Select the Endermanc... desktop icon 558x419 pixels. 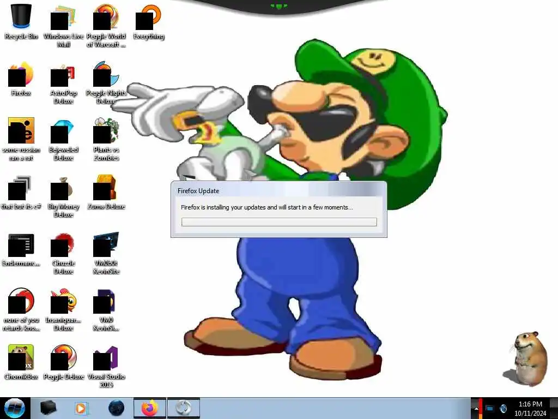click(x=21, y=249)
